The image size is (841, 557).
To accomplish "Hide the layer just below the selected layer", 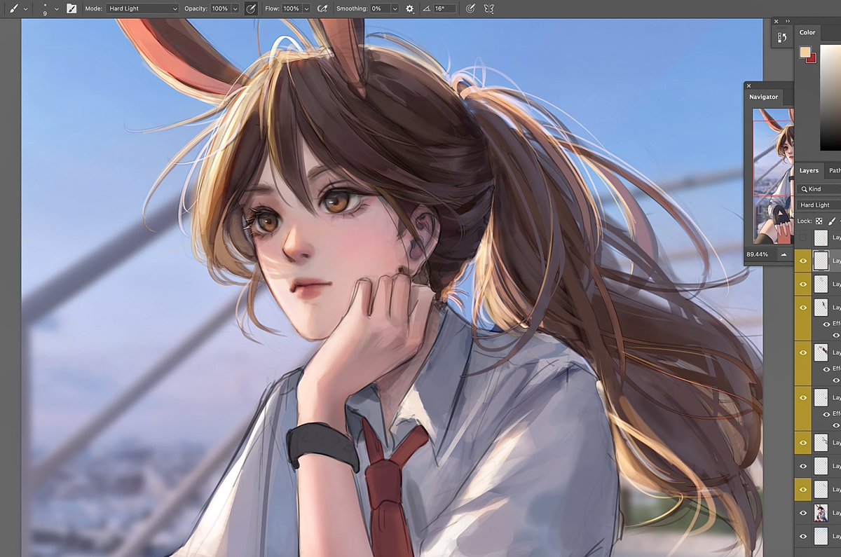I will (803, 284).
